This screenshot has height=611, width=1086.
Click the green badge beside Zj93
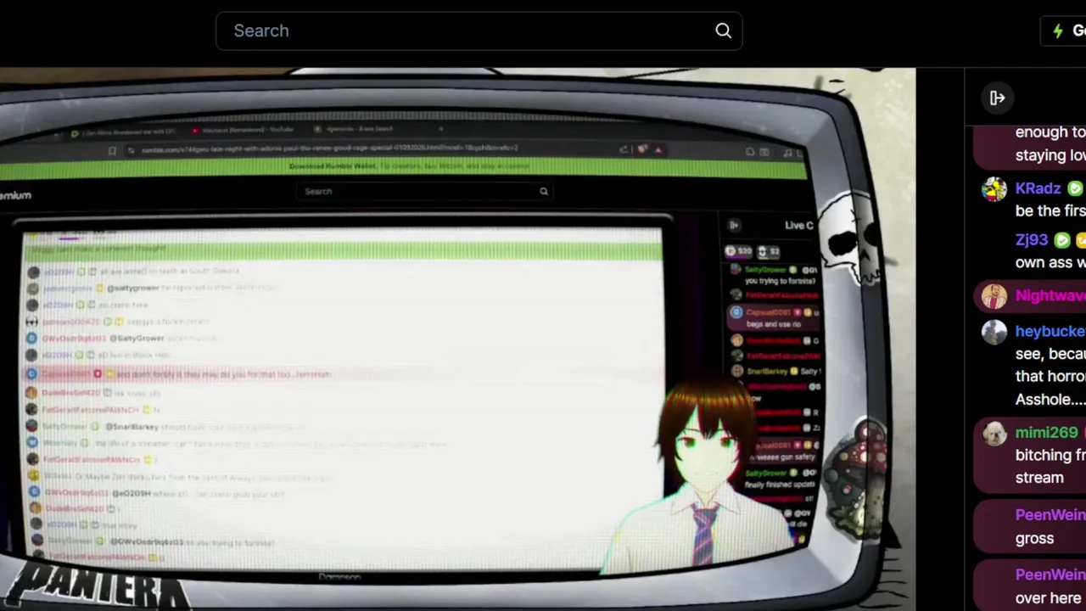(1061, 240)
